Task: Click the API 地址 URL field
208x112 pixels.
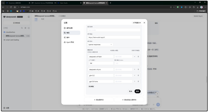Action: [114, 37]
